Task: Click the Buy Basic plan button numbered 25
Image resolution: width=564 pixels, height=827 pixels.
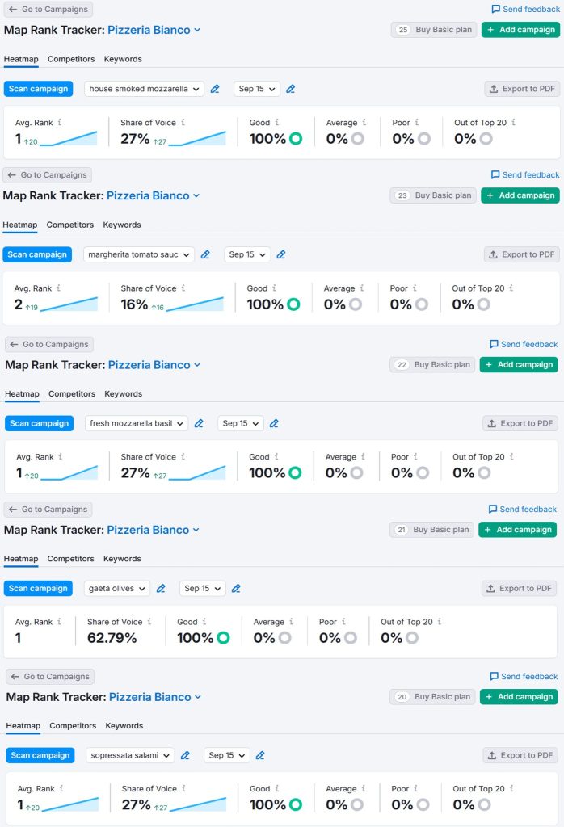Action: [434, 30]
